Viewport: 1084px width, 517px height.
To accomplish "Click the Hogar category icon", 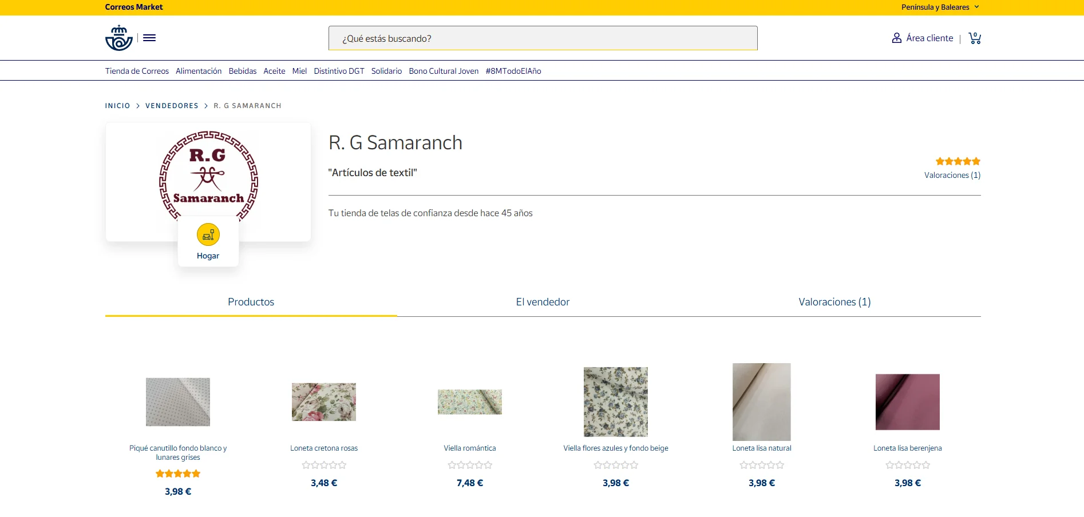I will (208, 234).
